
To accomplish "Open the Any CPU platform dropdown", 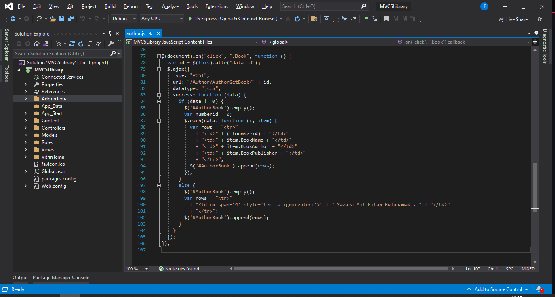I will [162, 19].
